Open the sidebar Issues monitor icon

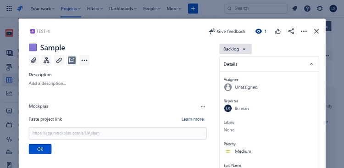[9, 112]
